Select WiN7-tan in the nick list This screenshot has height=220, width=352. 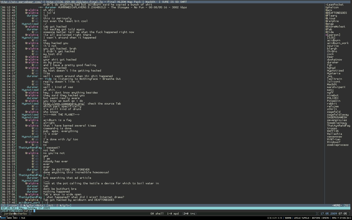[334, 139]
